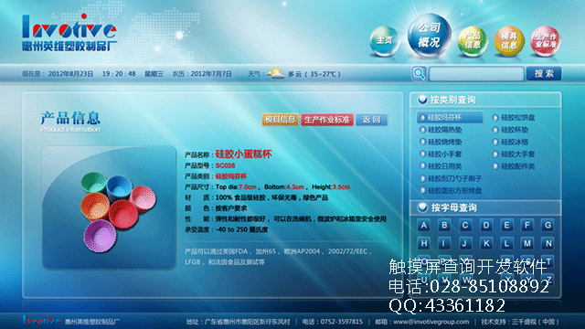Click the weather cloud icon

pyautogui.click(x=276, y=73)
